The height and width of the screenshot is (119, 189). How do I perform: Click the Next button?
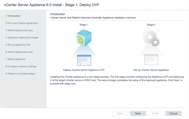pos(138,113)
